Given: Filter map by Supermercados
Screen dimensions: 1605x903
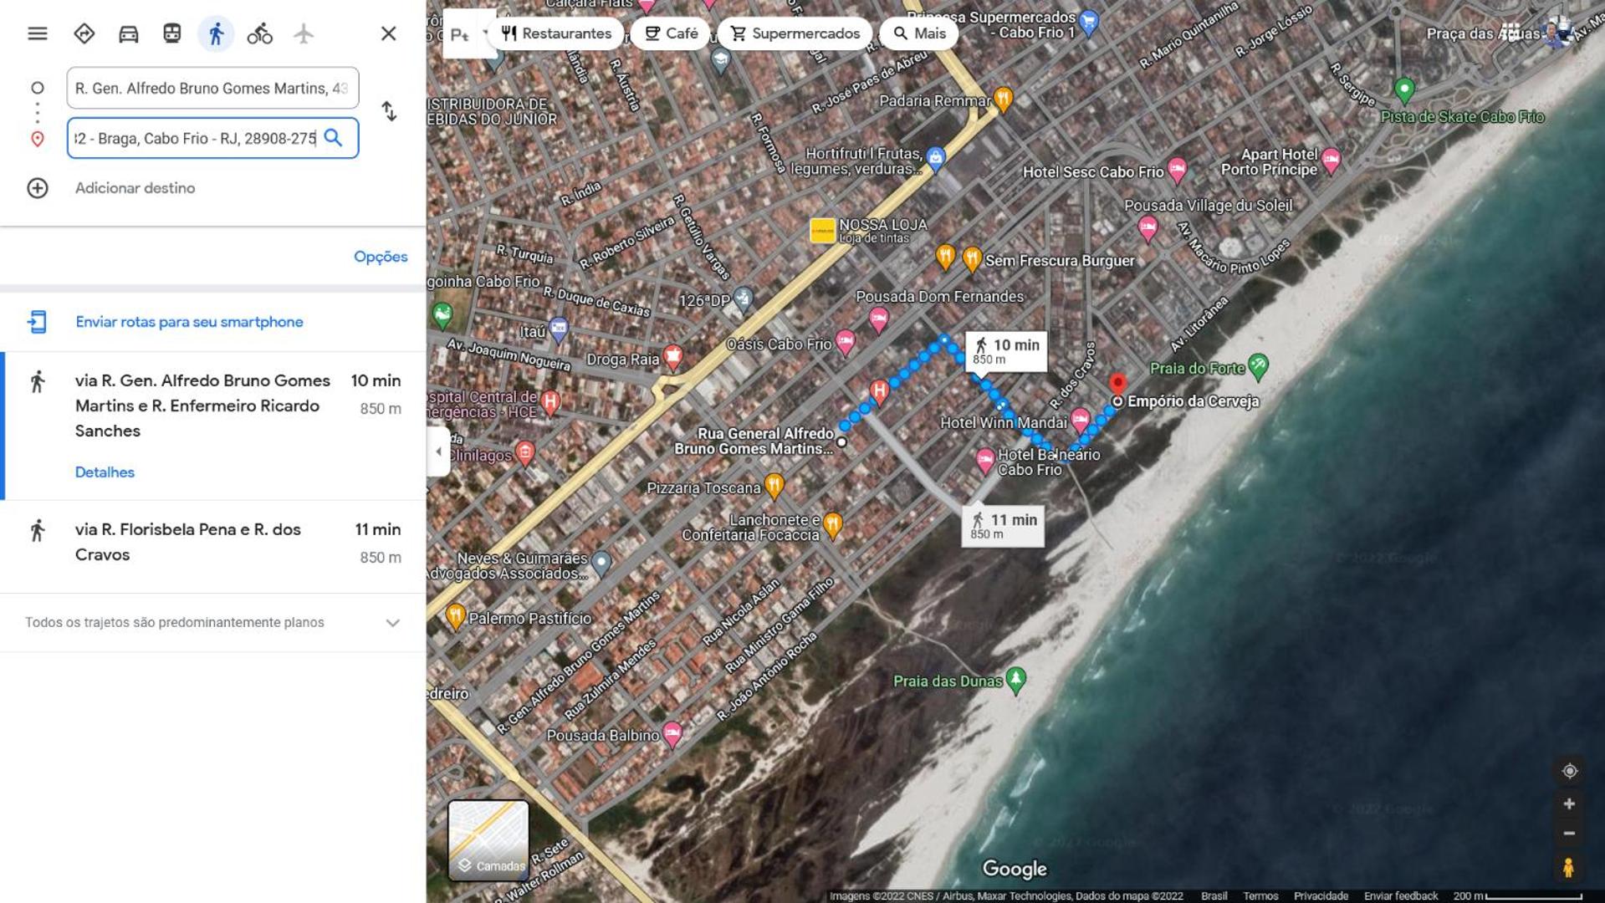Looking at the screenshot, I should click(795, 33).
